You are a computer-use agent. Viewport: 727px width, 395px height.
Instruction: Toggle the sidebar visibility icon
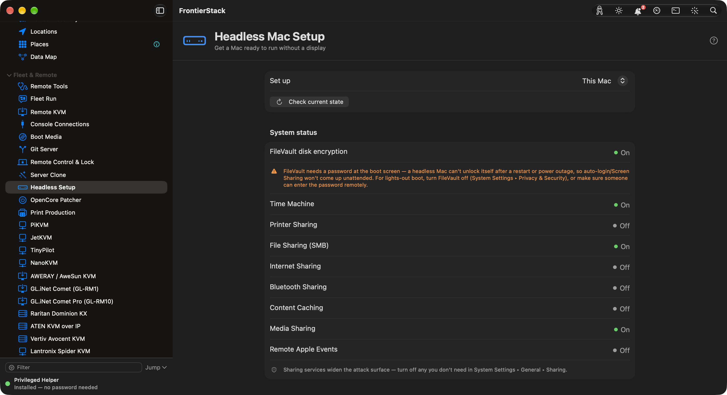(160, 11)
